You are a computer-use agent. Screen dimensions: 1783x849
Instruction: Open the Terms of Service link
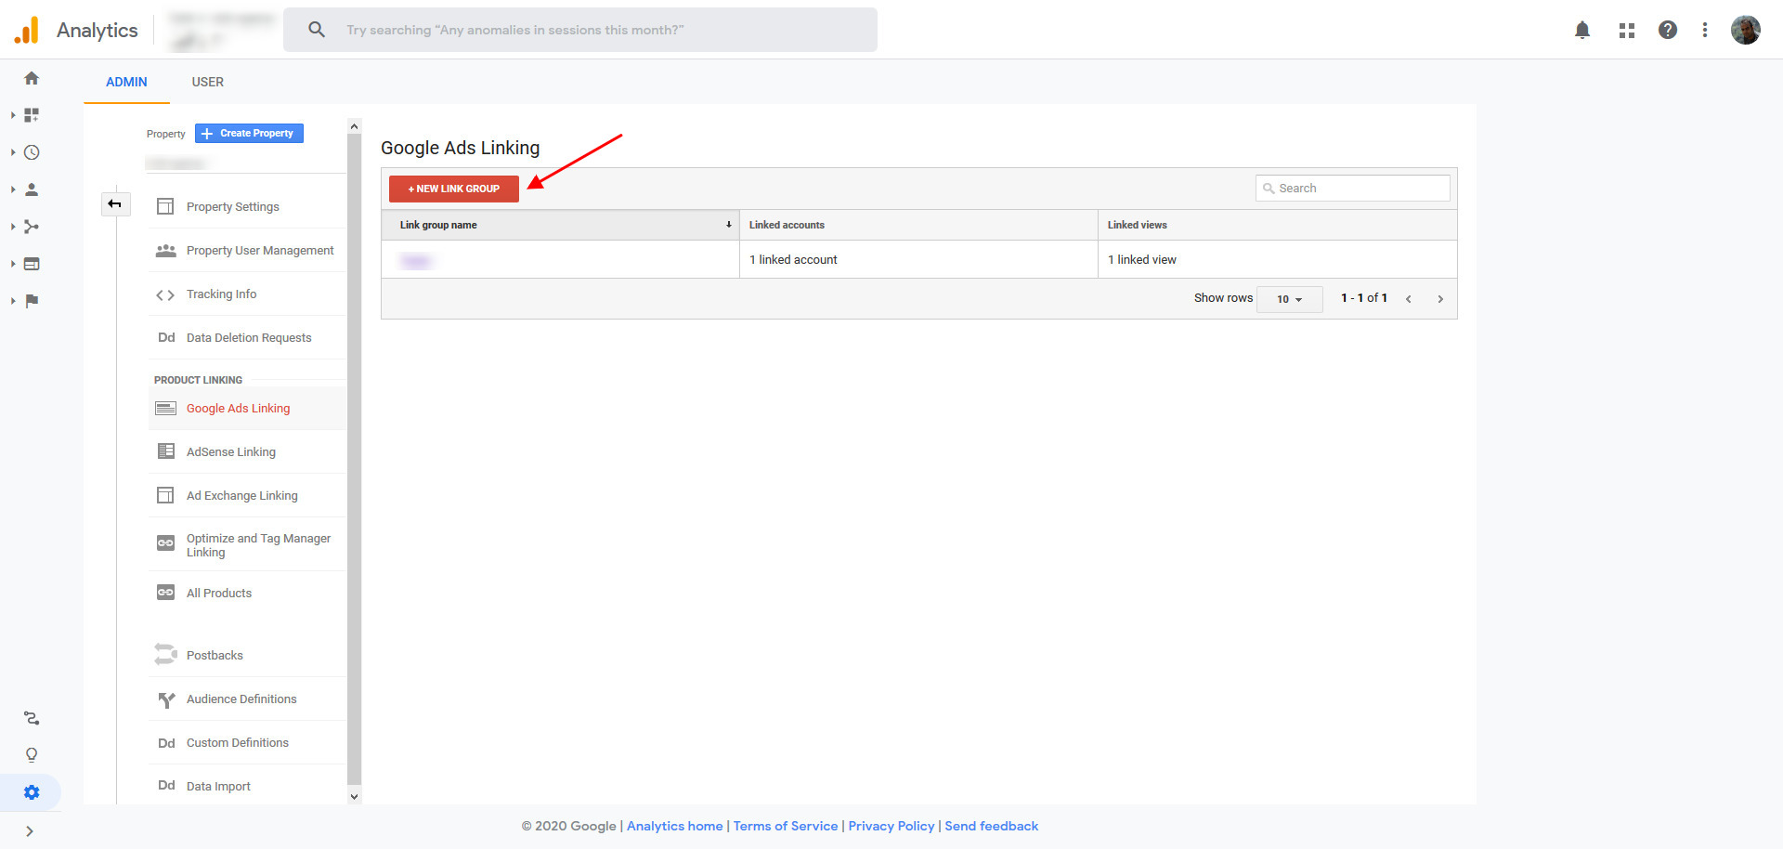(x=786, y=826)
